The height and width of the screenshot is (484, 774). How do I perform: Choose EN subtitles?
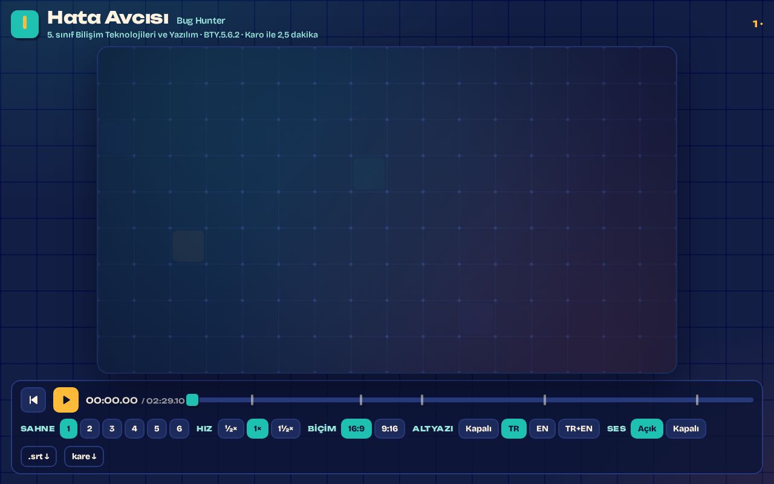542,428
